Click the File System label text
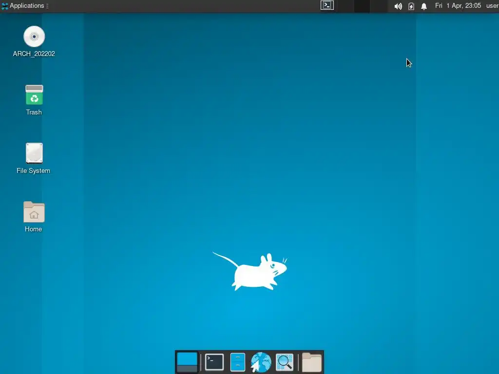499x374 pixels. 34,171
